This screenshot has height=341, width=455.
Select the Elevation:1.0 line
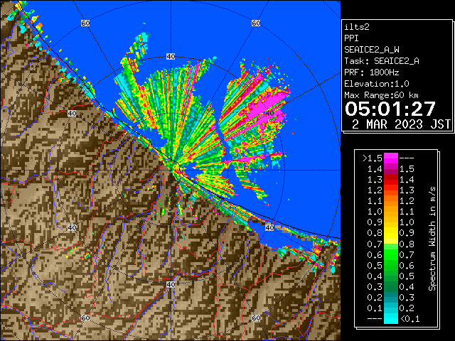click(x=377, y=84)
